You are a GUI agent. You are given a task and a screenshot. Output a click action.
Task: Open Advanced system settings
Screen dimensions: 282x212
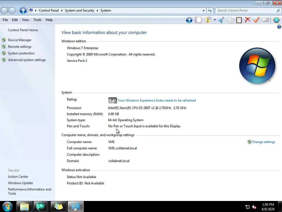tap(27, 60)
